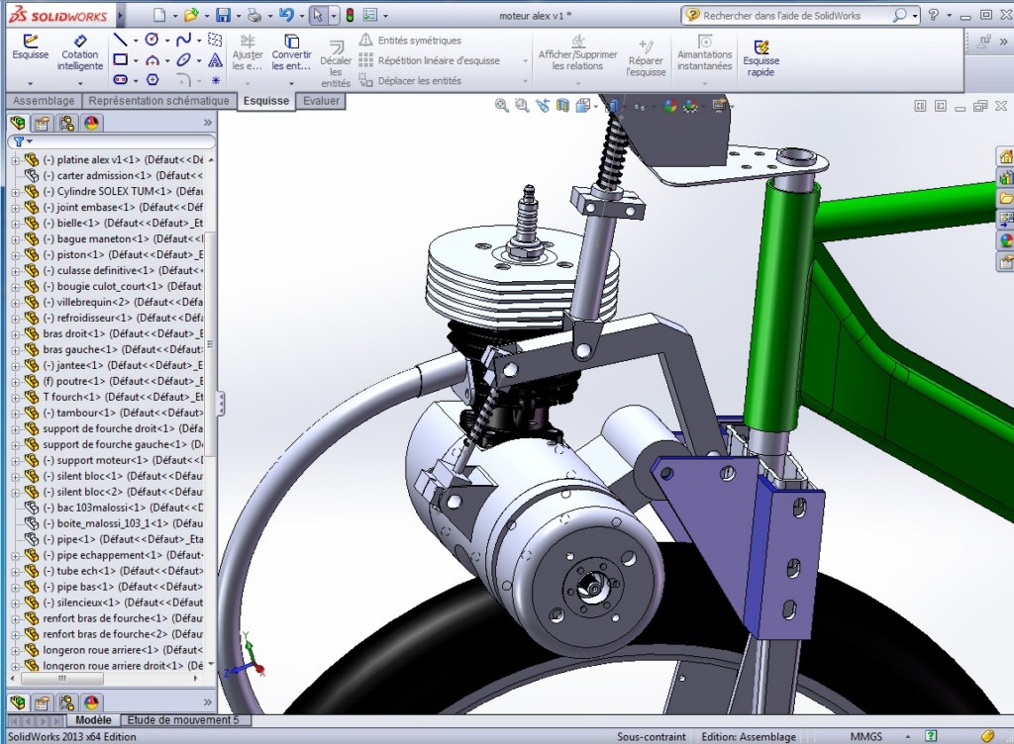Image resolution: width=1014 pixels, height=744 pixels.
Task: Select the Spline sketch tool
Action: 183,40
